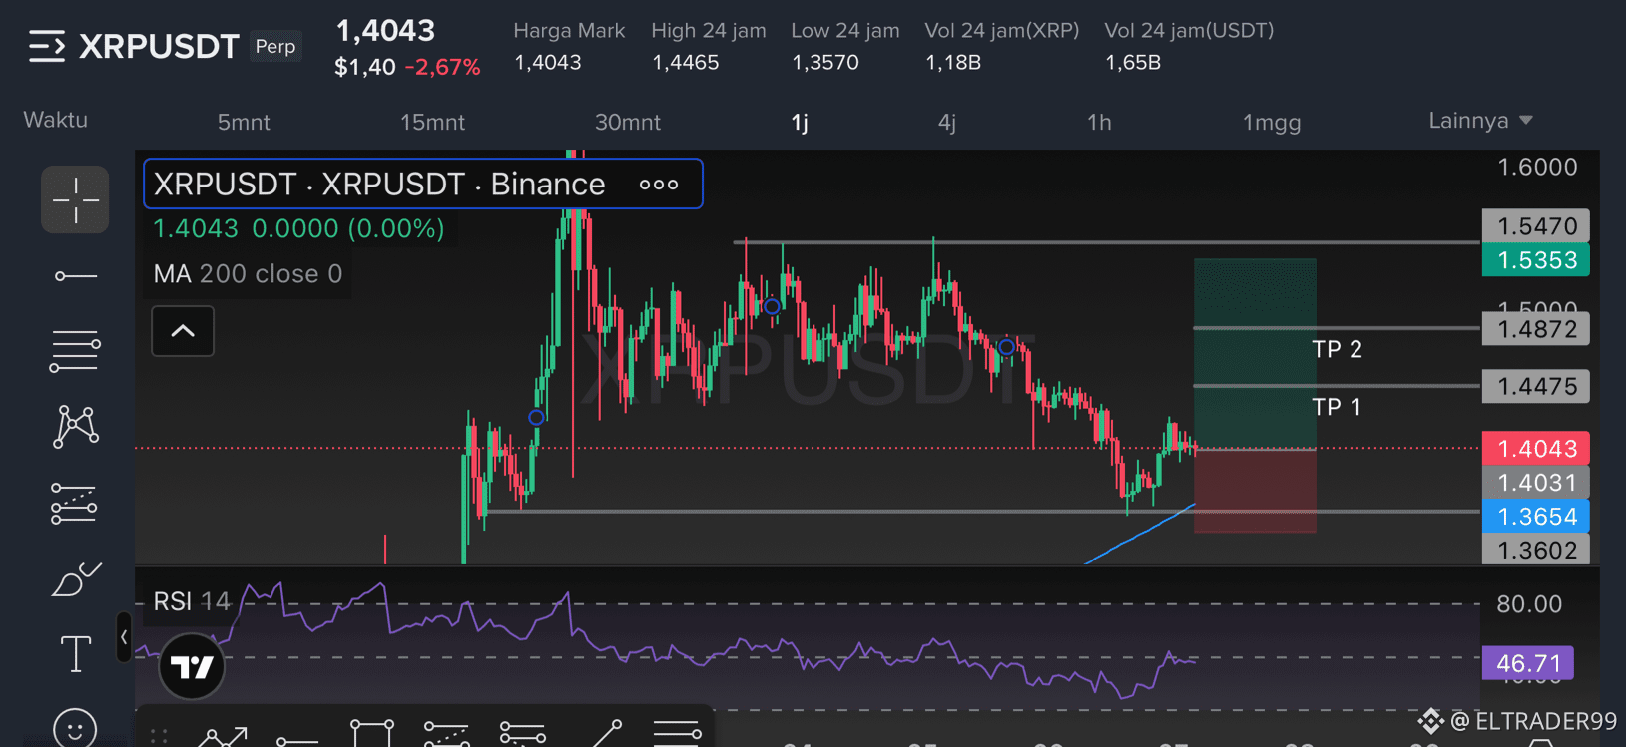Select the trend line drawing tool
This screenshot has width=1626, height=747.
click(75, 275)
